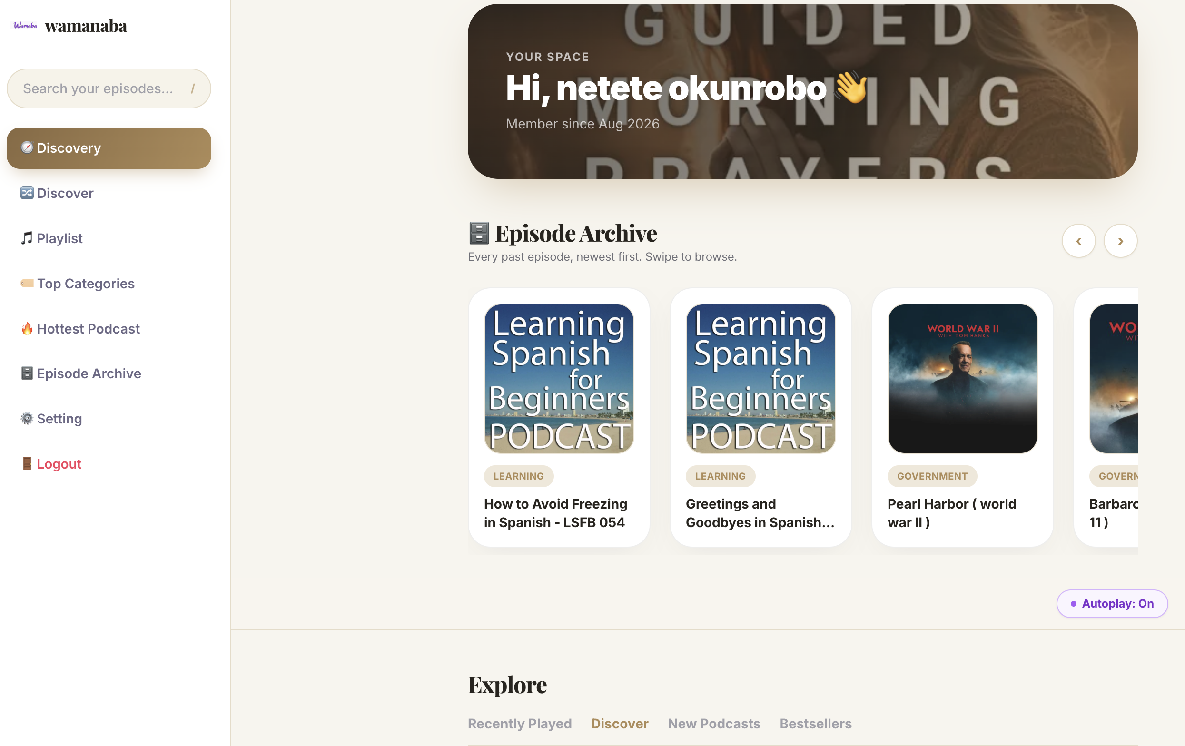Image resolution: width=1185 pixels, height=746 pixels.
Task: Open the Discovery sidebar menu item
Action: [109, 148]
